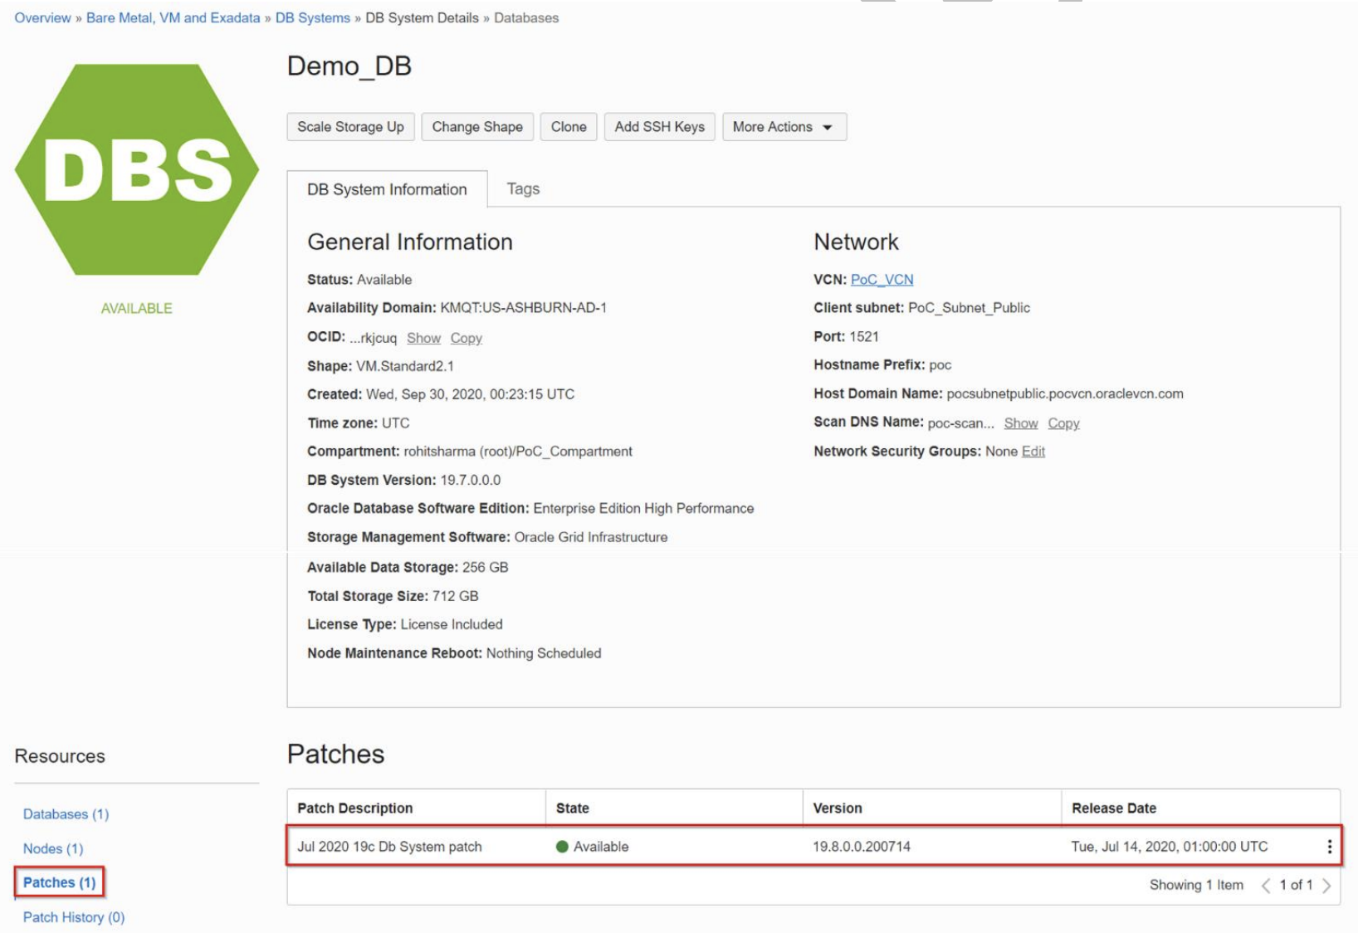Copy the OCID to clipboard
The width and height of the screenshot is (1363, 933).
click(466, 338)
